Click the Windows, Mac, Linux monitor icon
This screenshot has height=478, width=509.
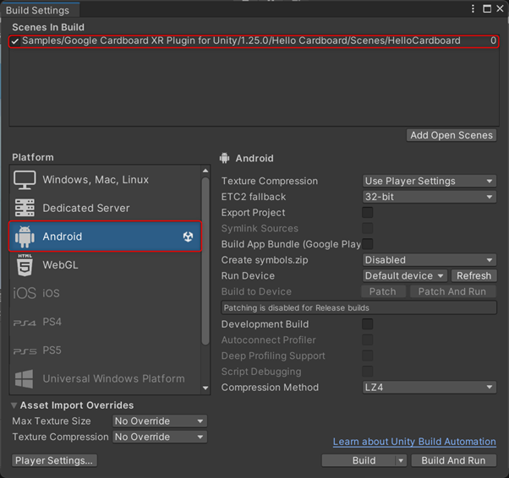(25, 180)
